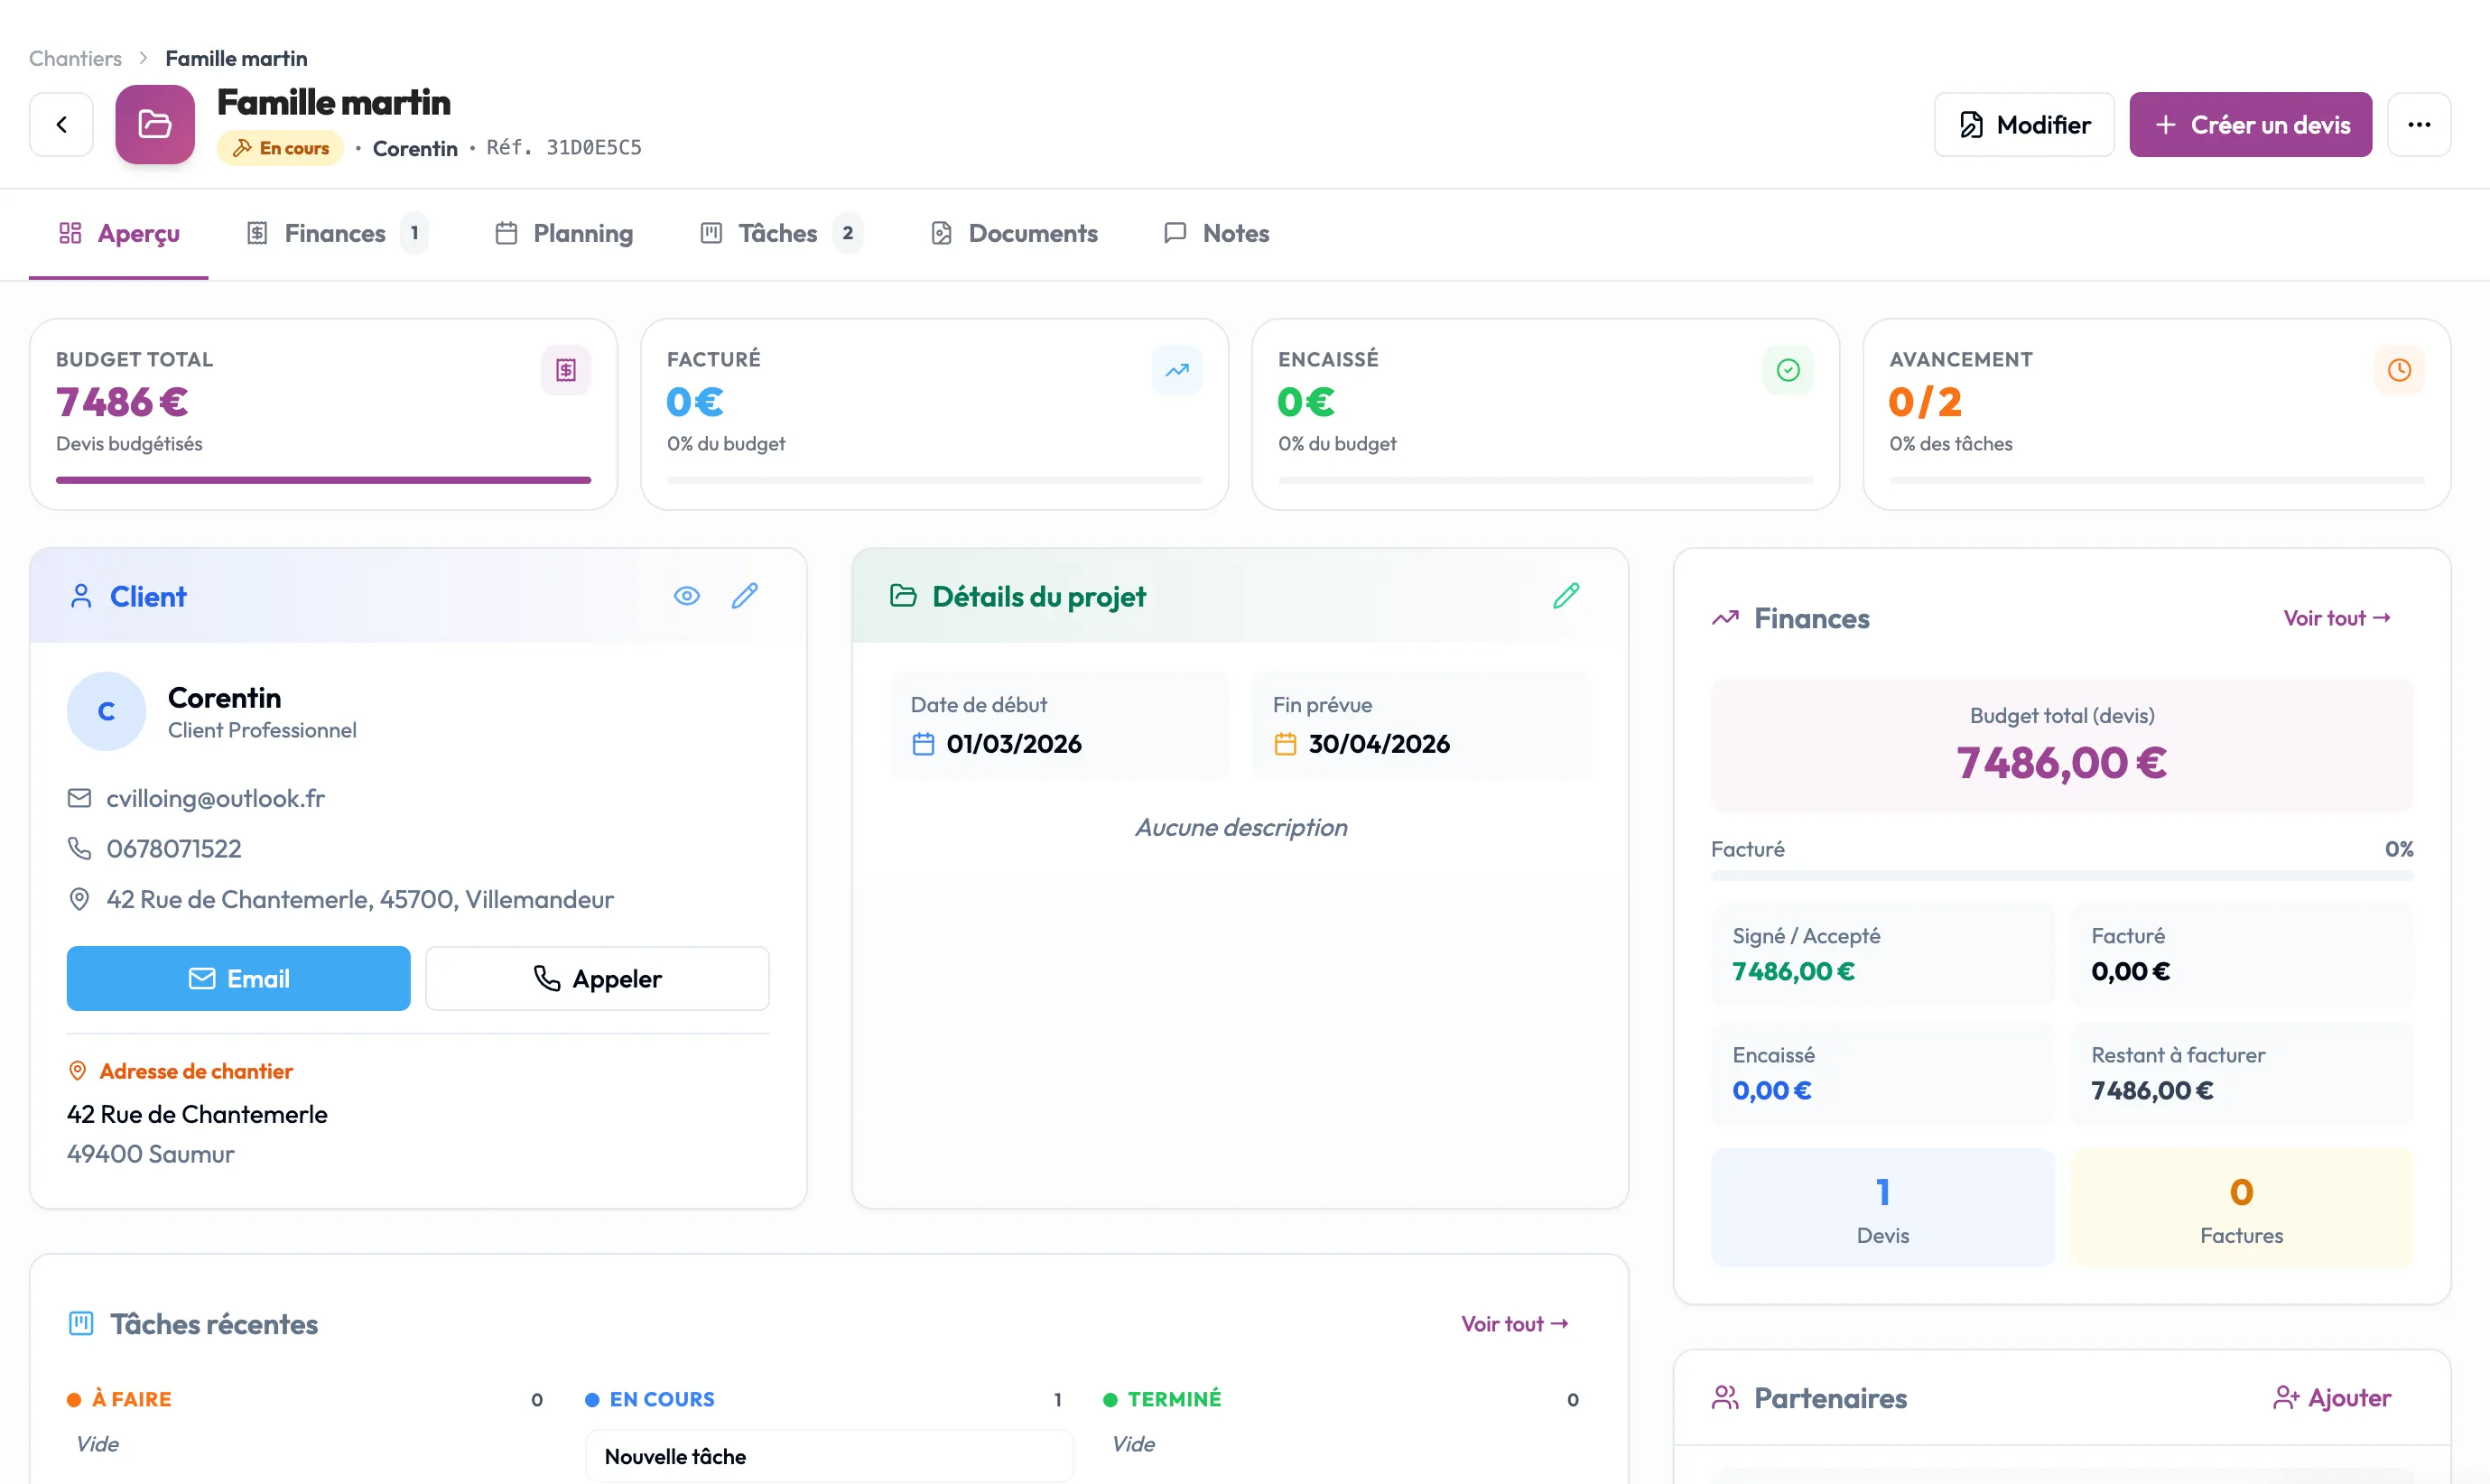Click the phone icon next to 0678071522
This screenshot has width=2490, height=1484.
click(x=79, y=848)
